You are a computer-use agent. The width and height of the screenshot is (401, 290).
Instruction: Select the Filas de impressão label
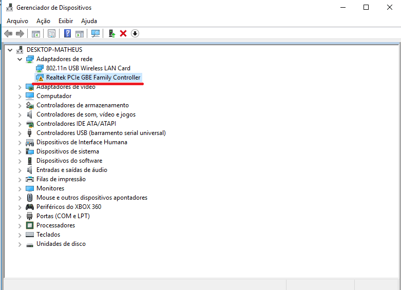coord(61,179)
